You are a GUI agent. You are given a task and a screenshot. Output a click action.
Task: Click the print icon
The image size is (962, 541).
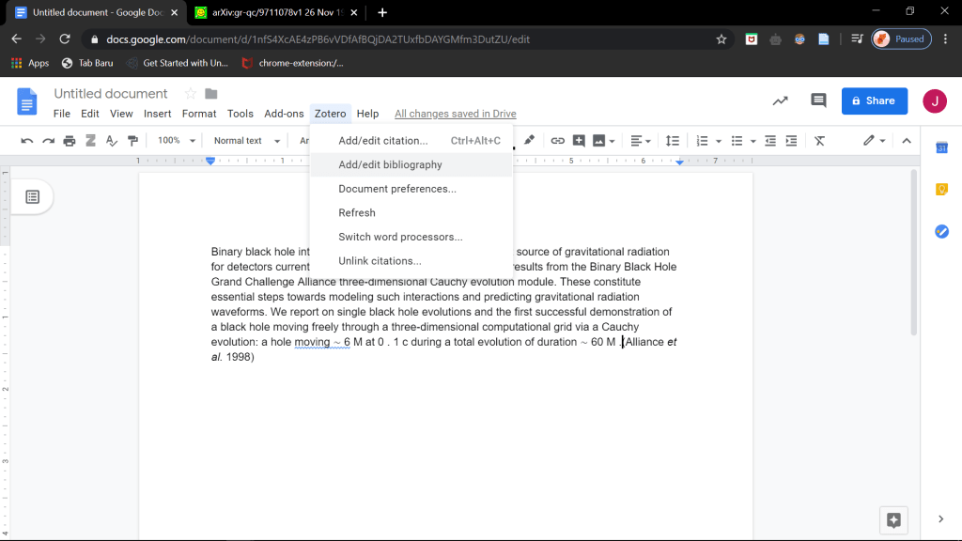coord(70,141)
